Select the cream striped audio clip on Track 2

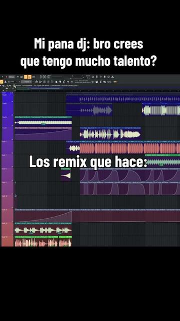tap(161, 109)
